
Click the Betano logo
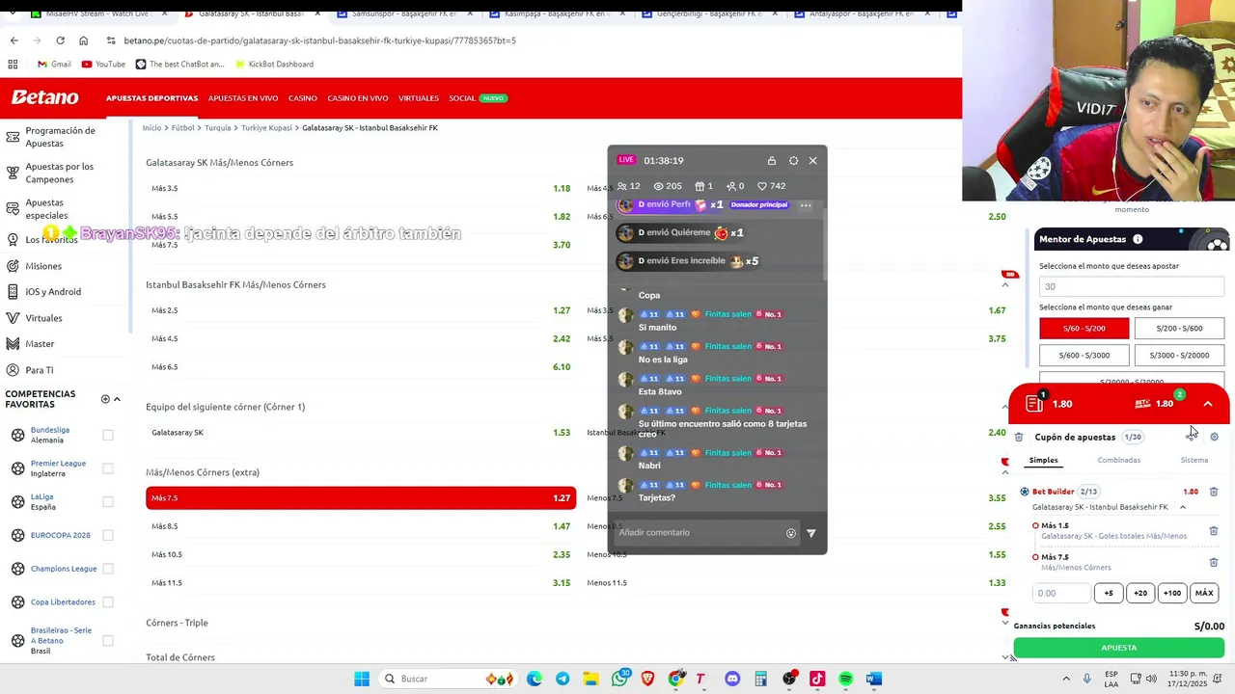(45, 97)
